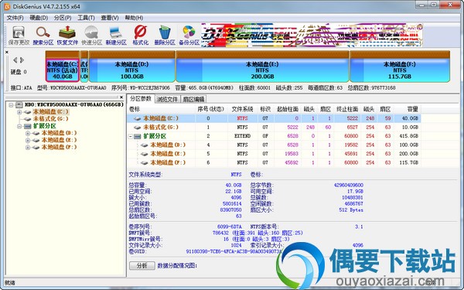This screenshot has width=464, height=290.
Task: Click the 42950409600 total bytes value
Action: [x=349, y=186]
